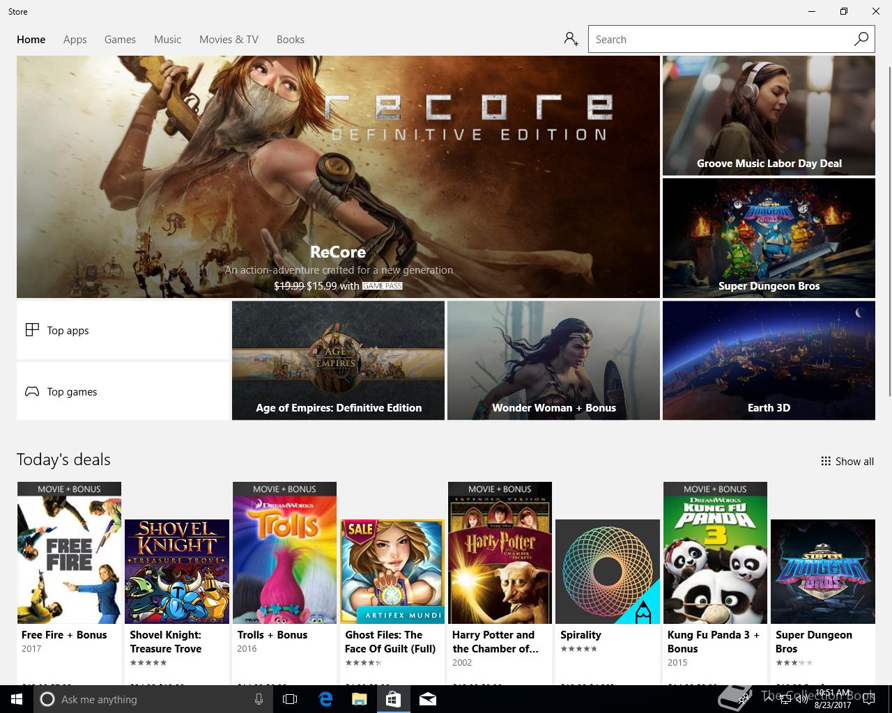892x713 pixels.
Task: Open the Books tab
Action: point(290,40)
